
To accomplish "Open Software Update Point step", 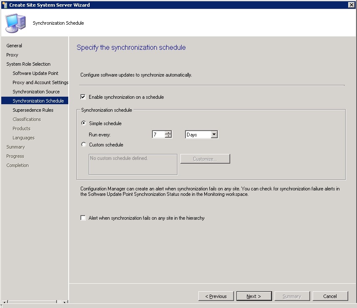I will [35, 73].
